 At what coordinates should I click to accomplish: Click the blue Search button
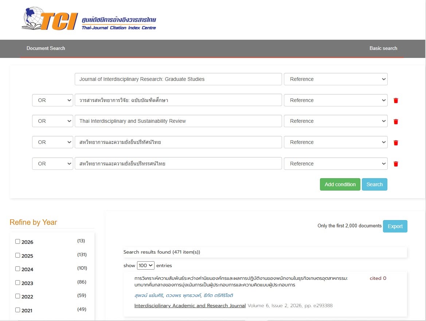click(374, 184)
